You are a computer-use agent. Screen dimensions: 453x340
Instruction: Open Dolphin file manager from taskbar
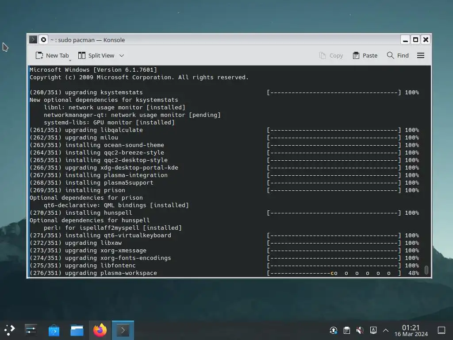[x=77, y=330]
